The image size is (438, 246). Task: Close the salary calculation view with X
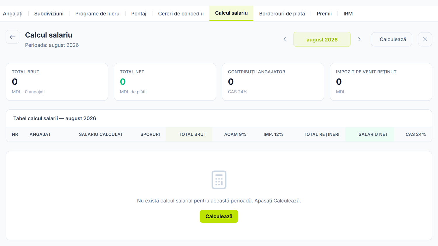425,39
